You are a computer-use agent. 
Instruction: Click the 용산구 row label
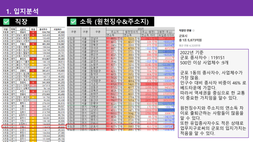click(x=98, y=100)
